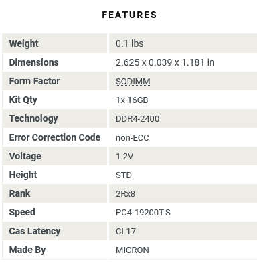Click the FEATURES heading
Image resolution: width=257 pixels, height=265 pixels.
pyautogui.click(x=129, y=15)
